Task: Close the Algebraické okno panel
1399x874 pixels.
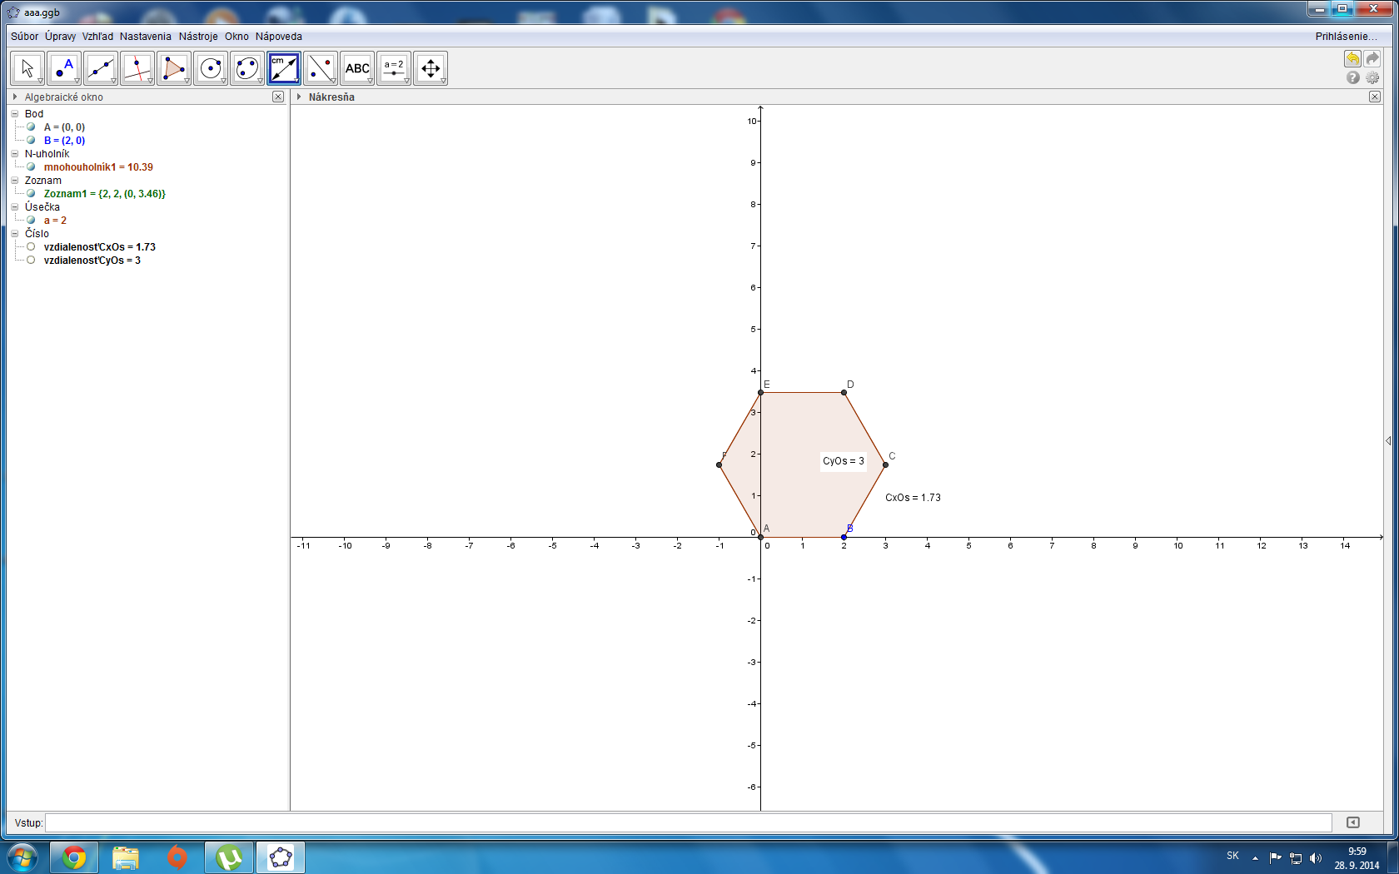Action: (x=278, y=97)
